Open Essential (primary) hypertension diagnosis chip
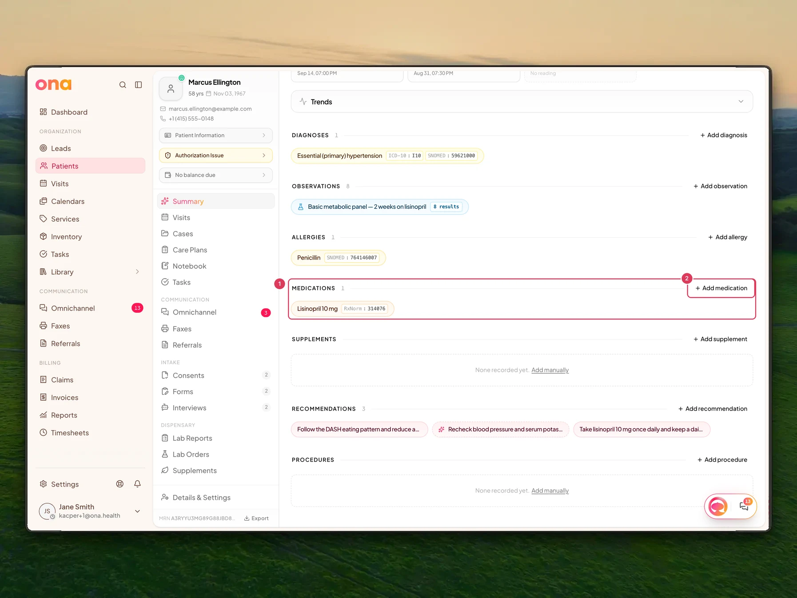This screenshot has width=797, height=598. pyautogui.click(x=387, y=156)
